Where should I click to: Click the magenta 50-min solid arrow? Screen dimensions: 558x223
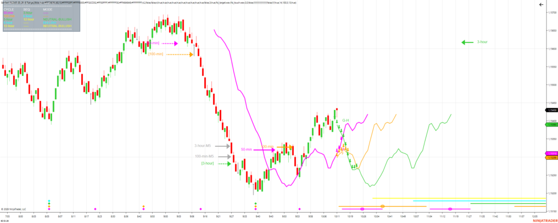coord(265,149)
